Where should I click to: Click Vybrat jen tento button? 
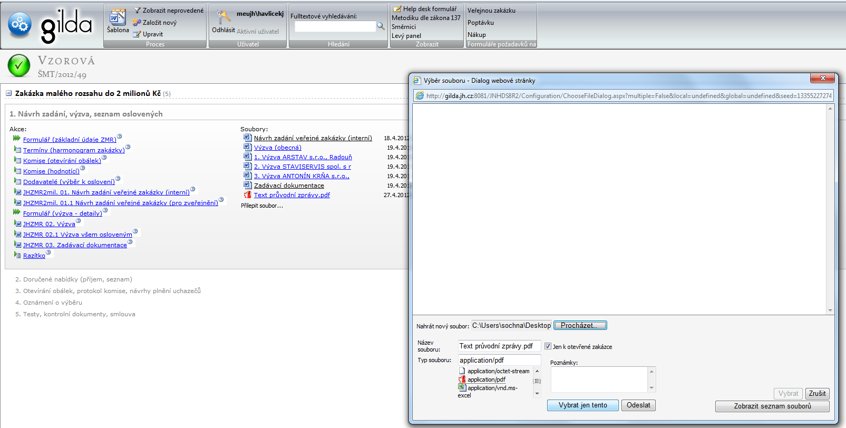click(582, 405)
